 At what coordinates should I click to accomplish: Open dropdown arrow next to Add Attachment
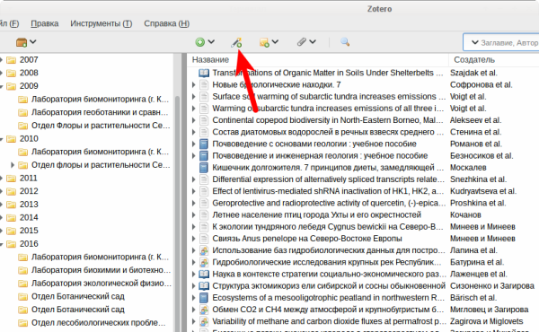pyautogui.click(x=313, y=42)
